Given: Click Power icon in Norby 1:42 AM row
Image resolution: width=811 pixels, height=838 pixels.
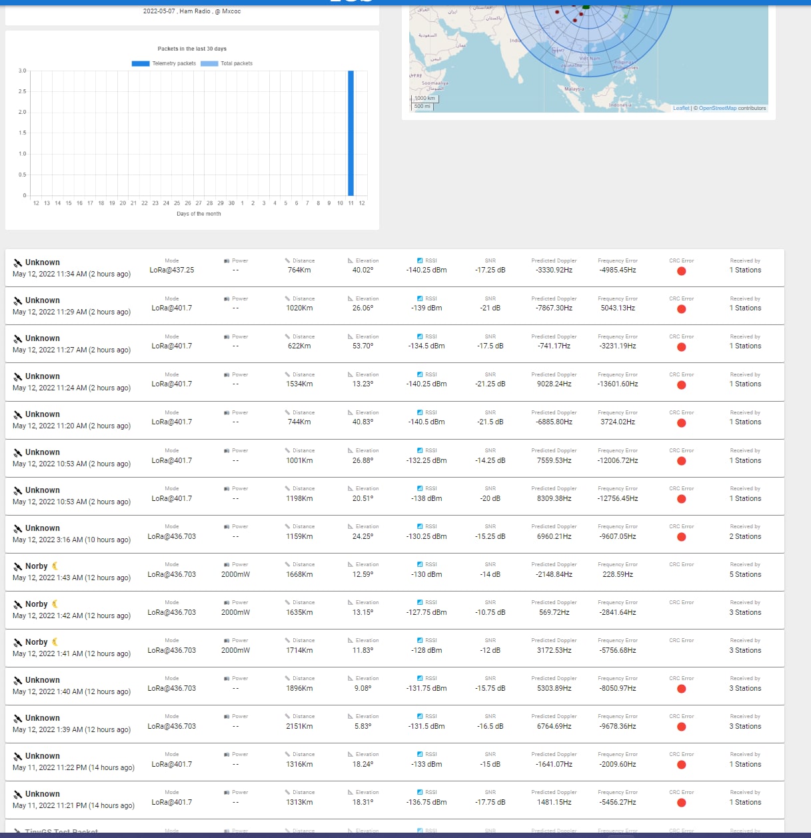Looking at the screenshot, I should [x=227, y=603].
